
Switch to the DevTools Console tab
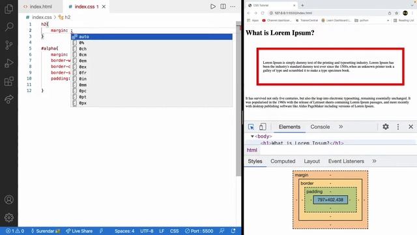click(320, 127)
